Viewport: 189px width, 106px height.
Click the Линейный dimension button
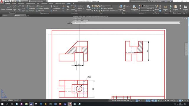click(79, 6)
